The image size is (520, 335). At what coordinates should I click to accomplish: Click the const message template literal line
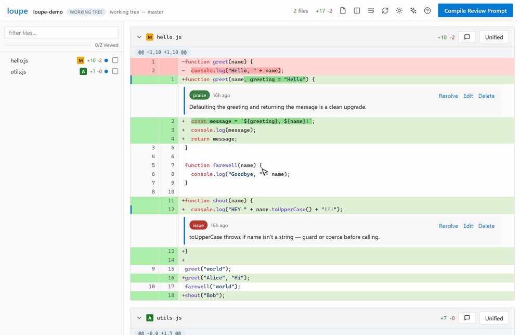tap(322, 121)
